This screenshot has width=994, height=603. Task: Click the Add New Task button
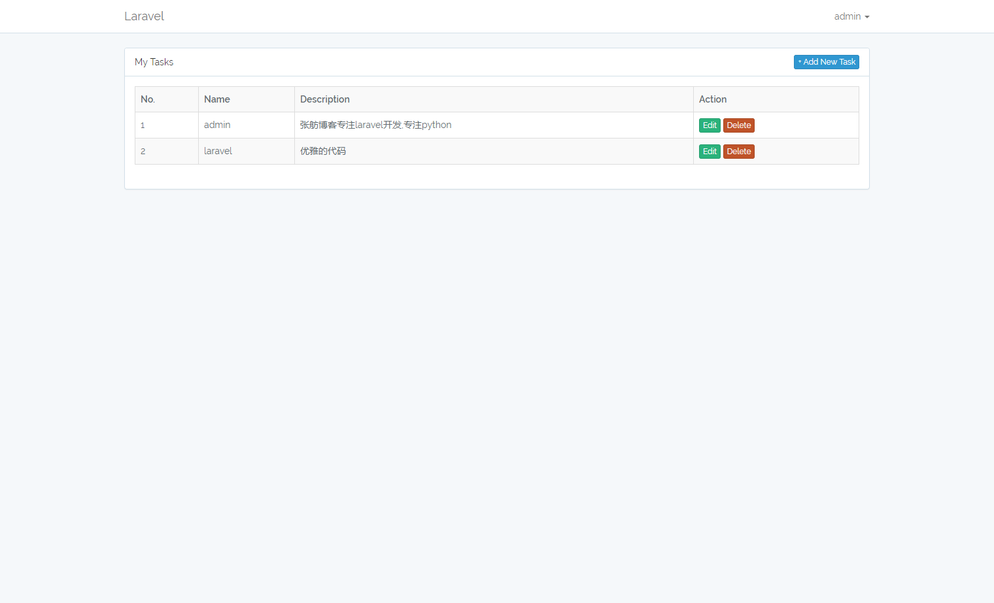[826, 62]
